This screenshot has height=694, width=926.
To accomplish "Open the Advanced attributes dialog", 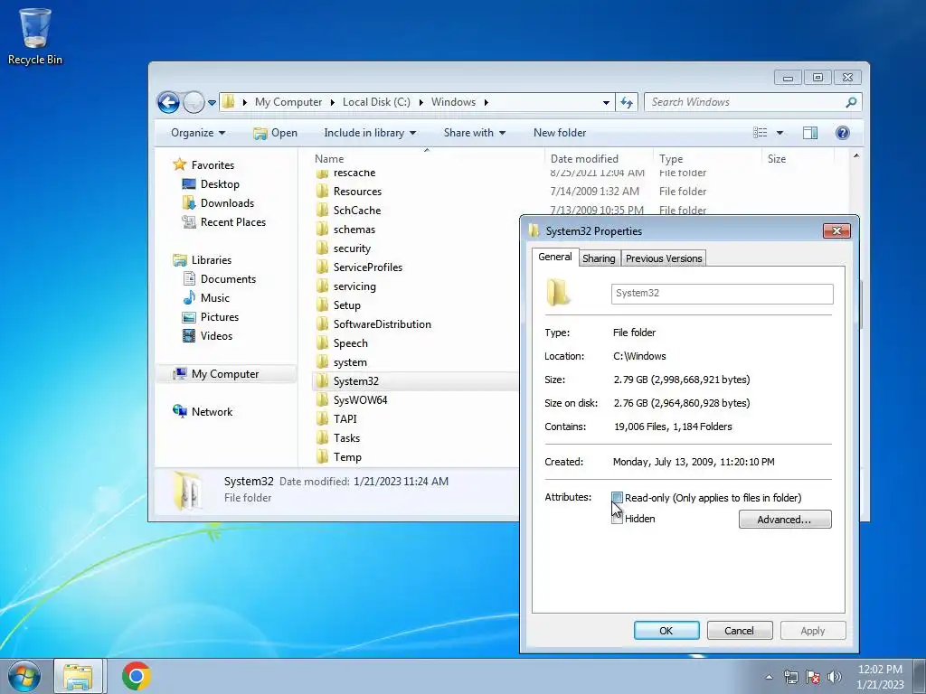I will 785,520.
